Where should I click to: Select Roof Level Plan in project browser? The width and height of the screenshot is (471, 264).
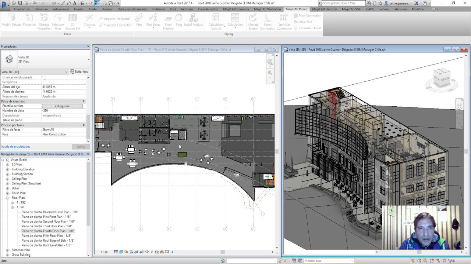(x=46, y=245)
